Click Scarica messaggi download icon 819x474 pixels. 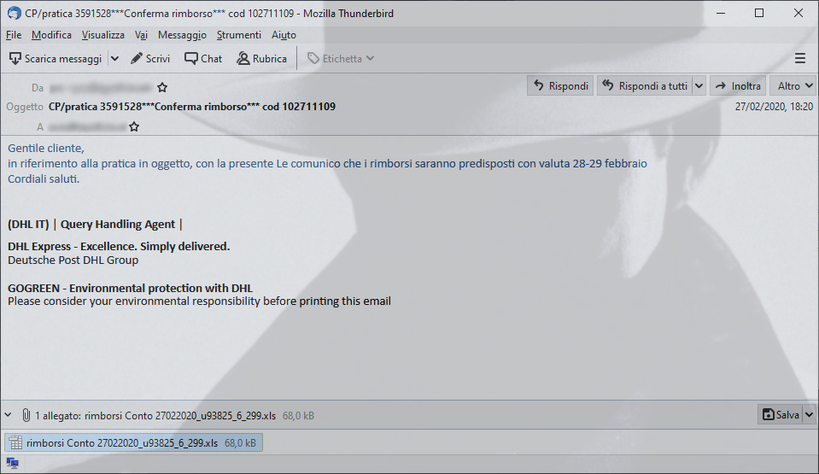pos(15,59)
